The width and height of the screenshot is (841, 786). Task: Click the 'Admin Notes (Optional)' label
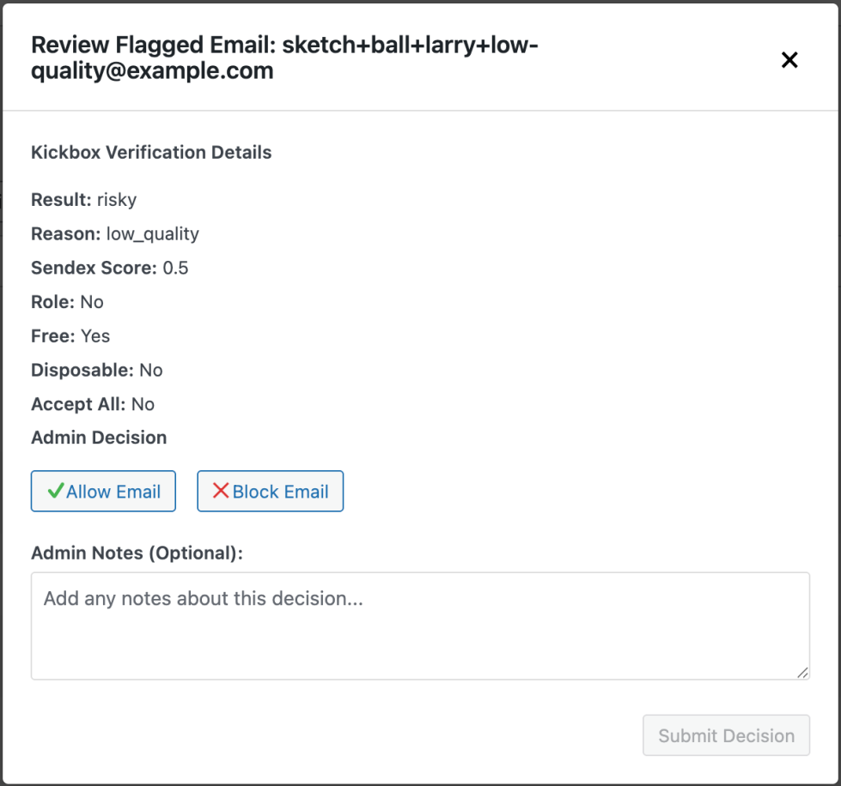[137, 553]
